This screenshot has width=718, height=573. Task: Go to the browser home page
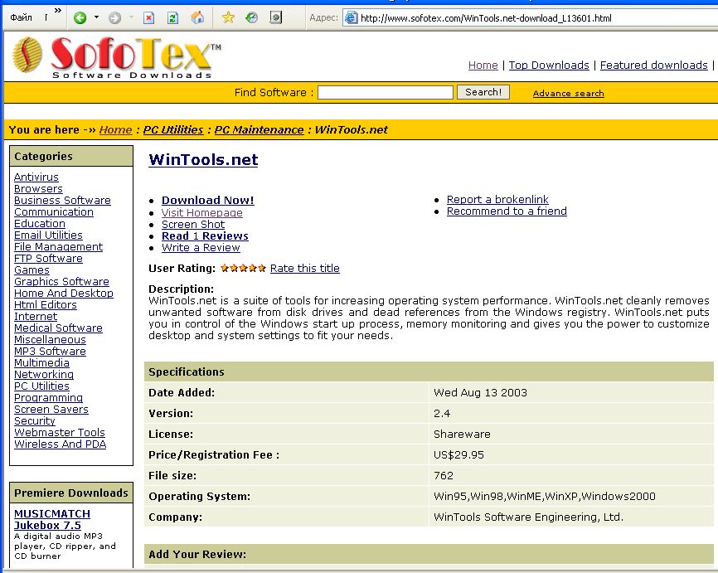pyautogui.click(x=197, y=18)
